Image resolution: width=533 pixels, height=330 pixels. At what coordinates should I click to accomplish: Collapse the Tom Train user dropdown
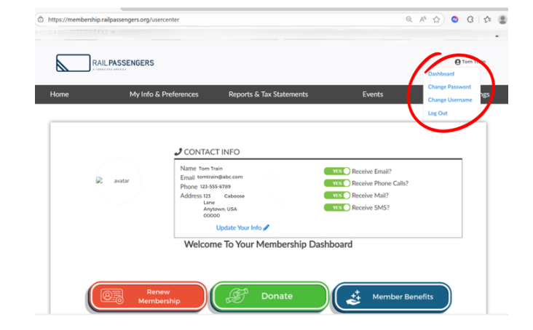[470, 62]
